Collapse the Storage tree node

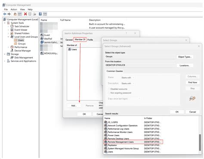click(5, 54)
